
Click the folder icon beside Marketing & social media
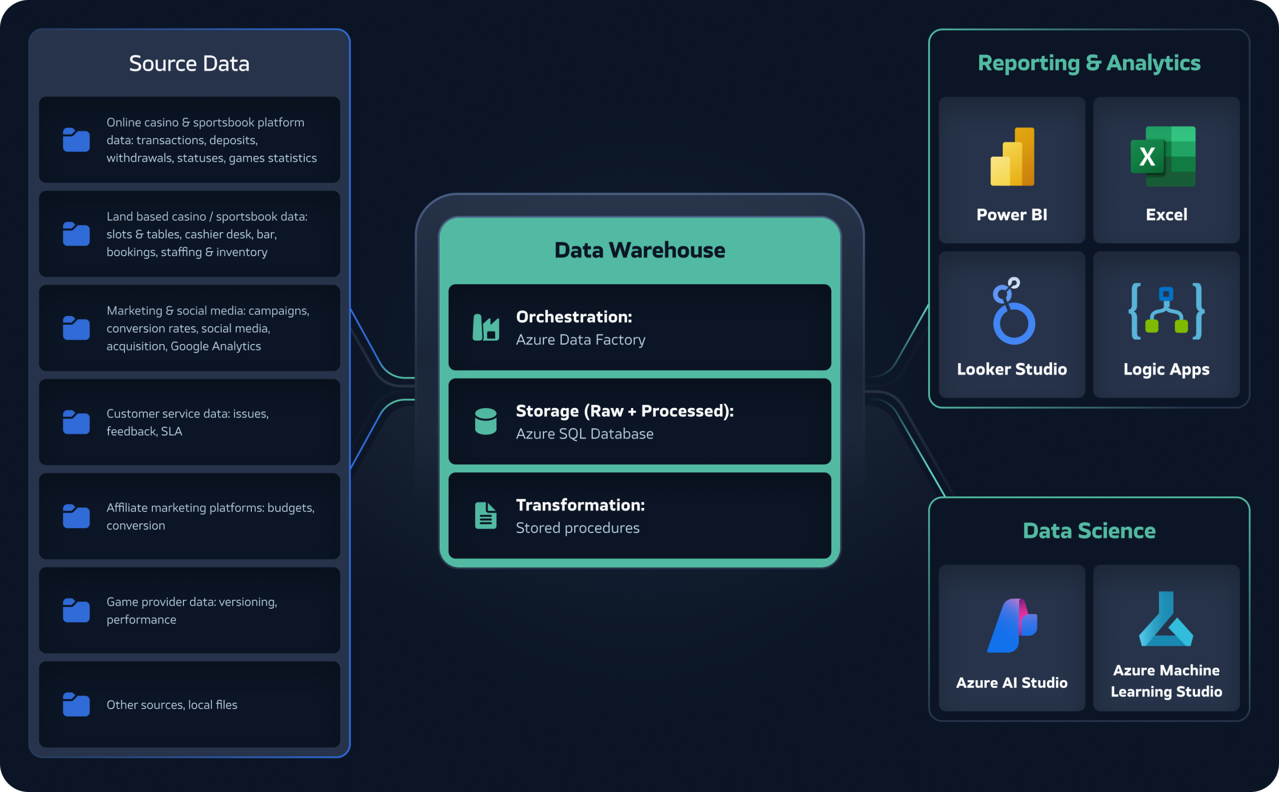click(76, 328)
